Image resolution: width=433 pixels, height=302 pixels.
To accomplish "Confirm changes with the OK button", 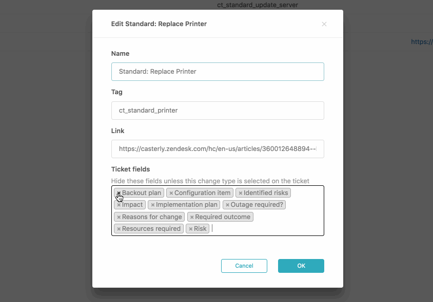I will click(301, 266).
